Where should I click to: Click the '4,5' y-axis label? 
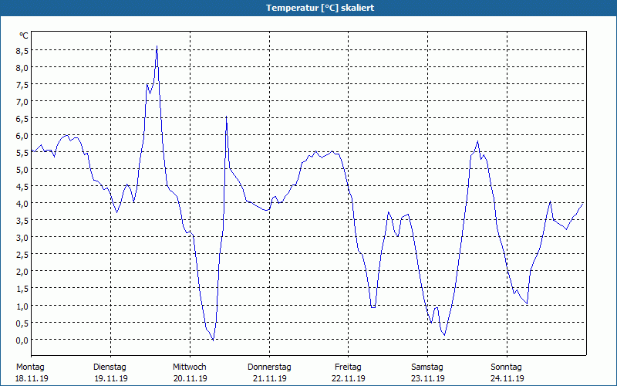point(22,187)
